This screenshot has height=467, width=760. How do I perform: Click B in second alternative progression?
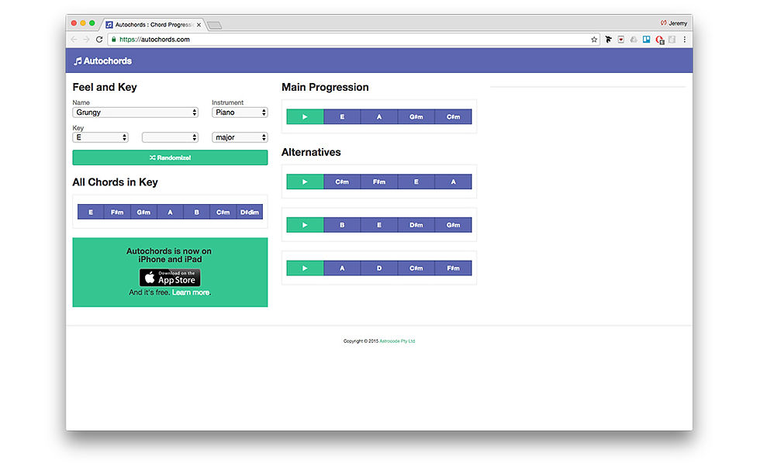pos(342,225)
